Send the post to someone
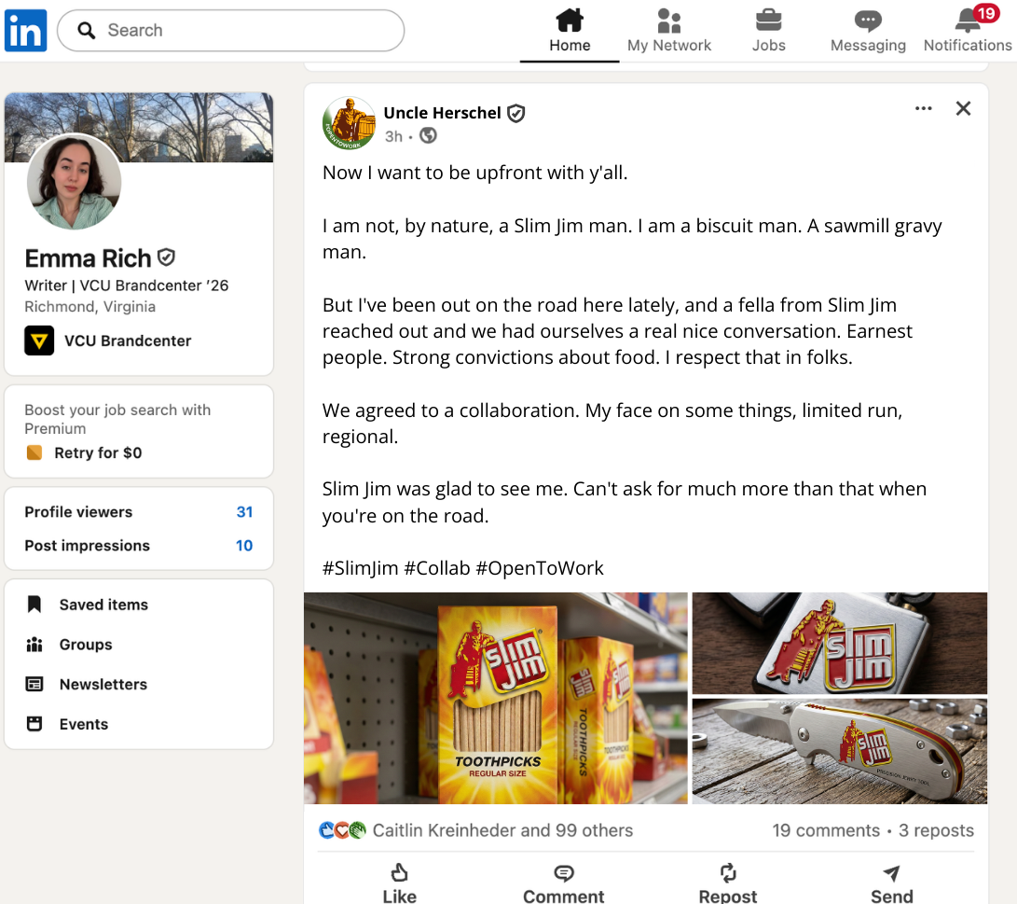 pyautogui.click(x=892, y=883)
